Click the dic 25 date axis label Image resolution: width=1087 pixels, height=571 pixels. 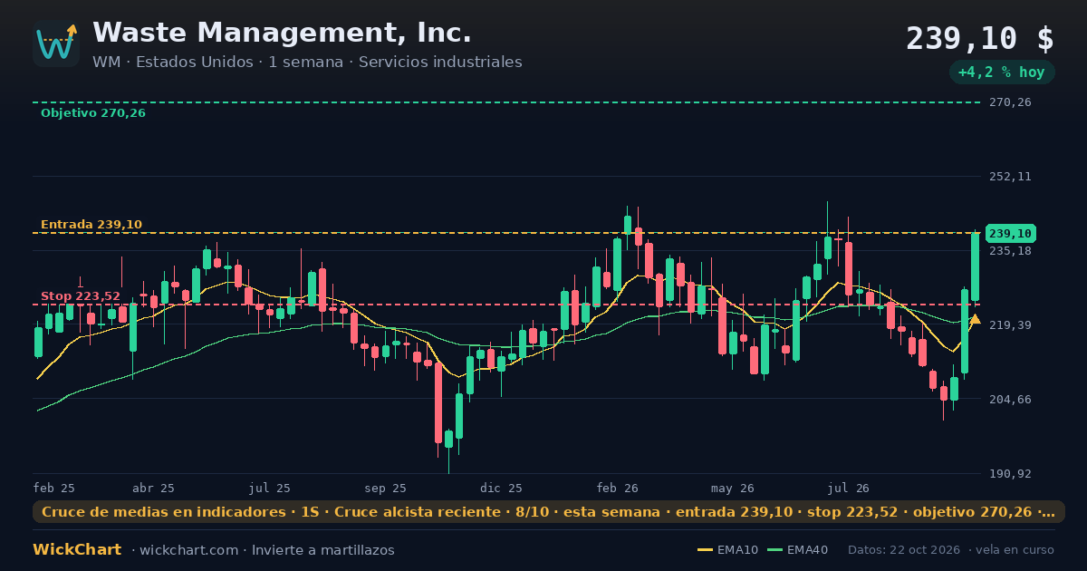tap(501, 488)
